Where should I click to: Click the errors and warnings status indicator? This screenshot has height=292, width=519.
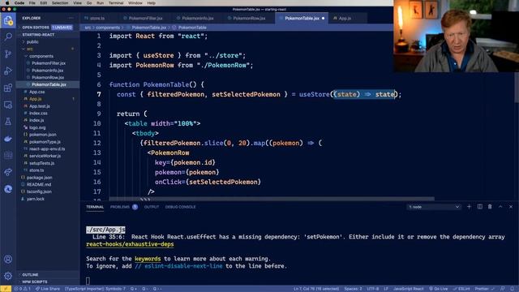coord(23,289)
